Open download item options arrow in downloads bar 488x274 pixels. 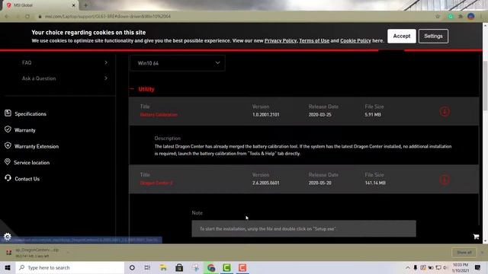tap(68, 252)
